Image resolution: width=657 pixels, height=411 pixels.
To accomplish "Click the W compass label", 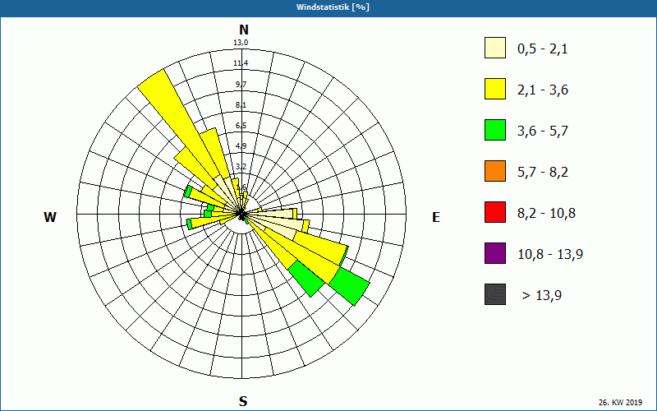I will click(50, 217).
